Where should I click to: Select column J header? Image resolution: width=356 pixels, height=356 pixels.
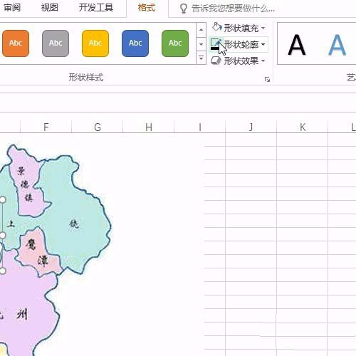(251, 127)
